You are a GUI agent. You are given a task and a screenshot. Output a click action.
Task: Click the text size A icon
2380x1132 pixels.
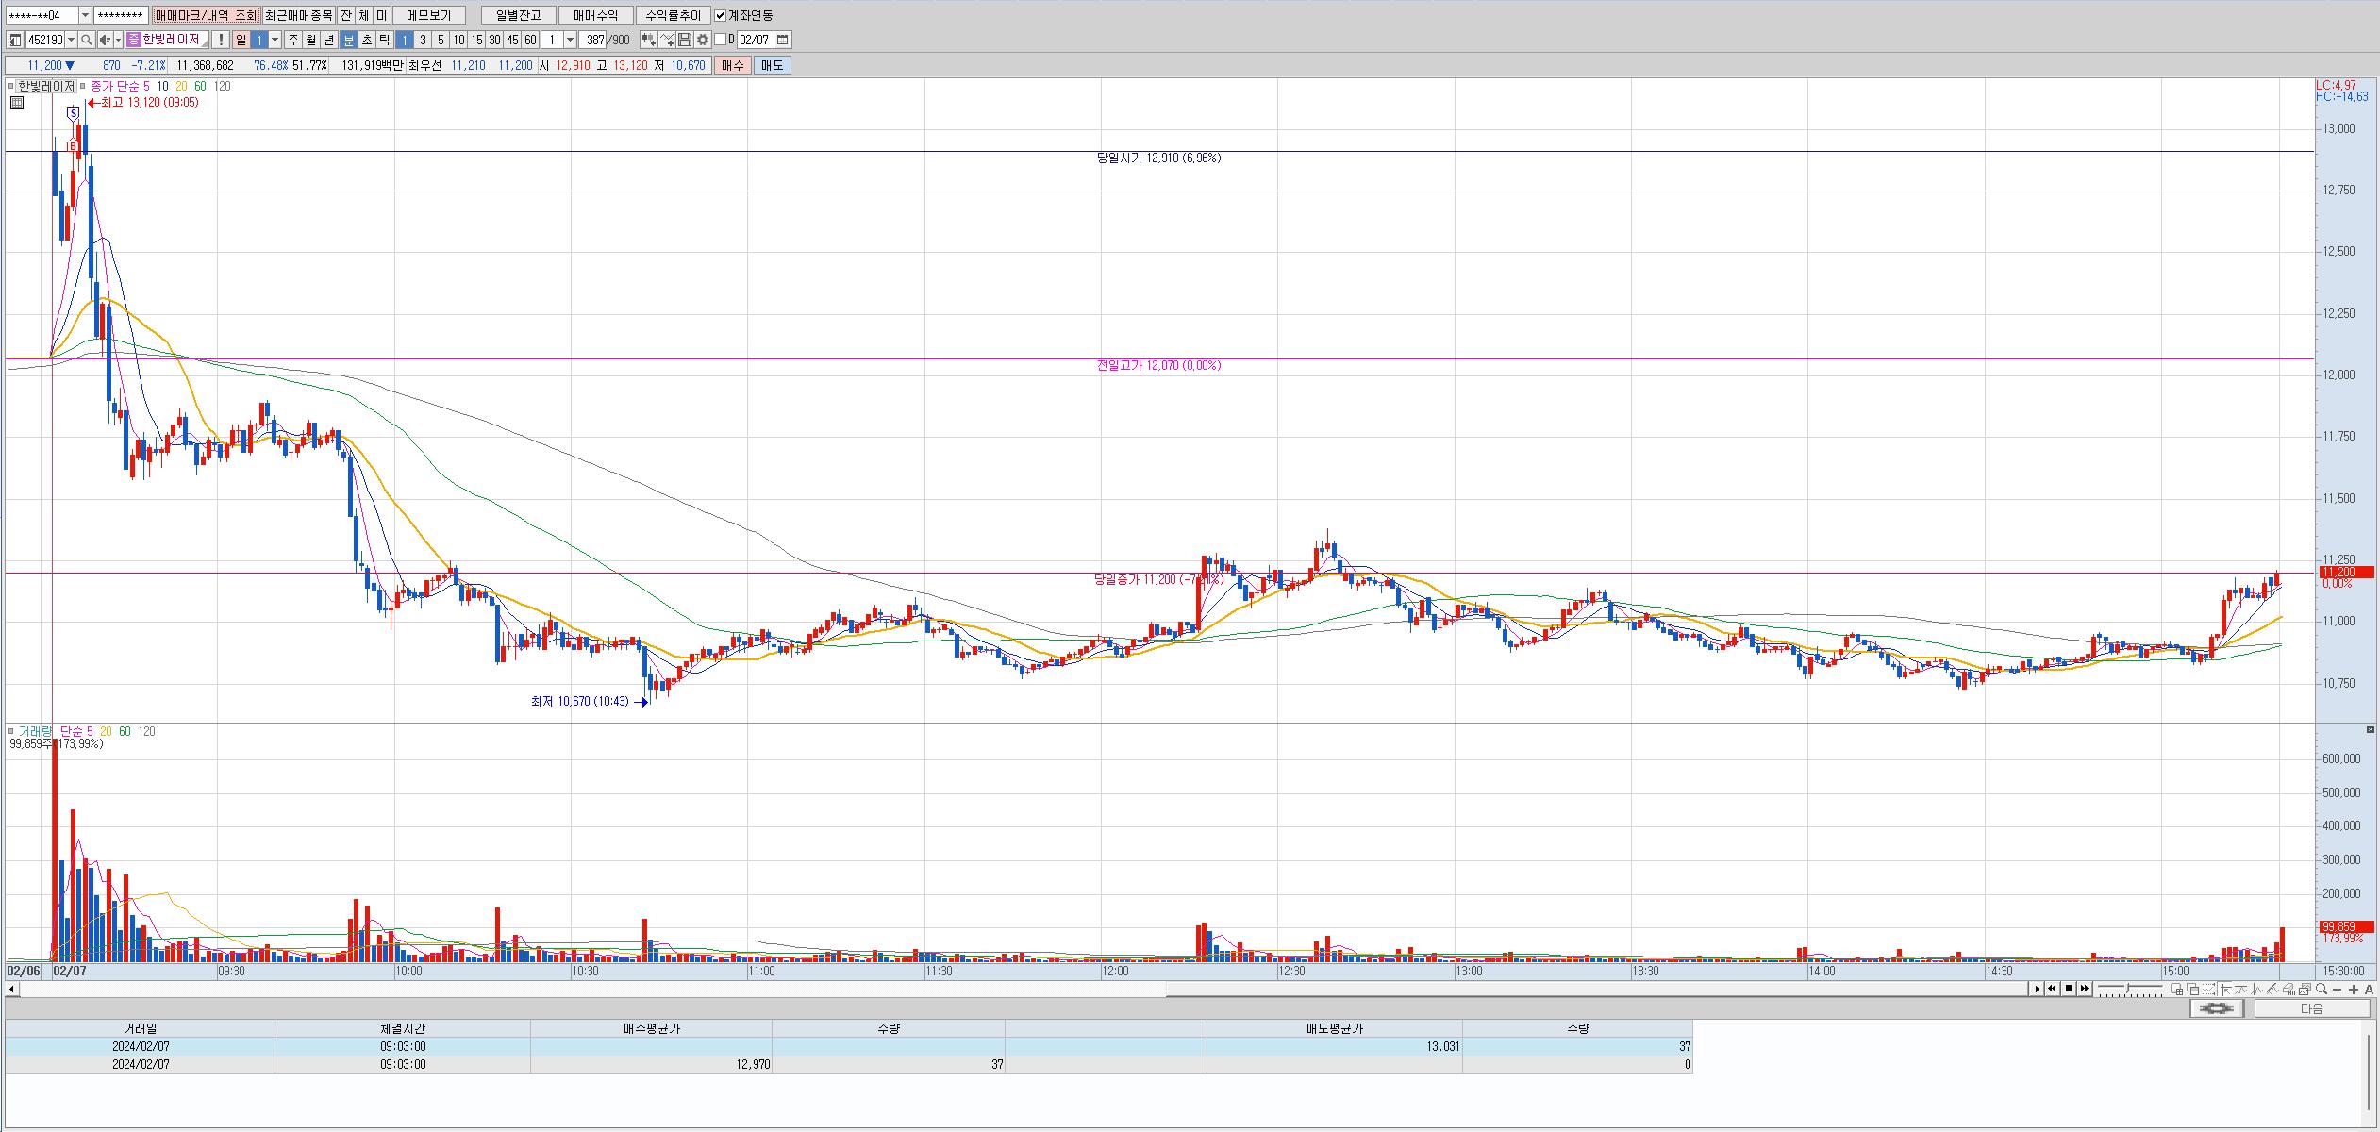click(x=2369, y=990)
